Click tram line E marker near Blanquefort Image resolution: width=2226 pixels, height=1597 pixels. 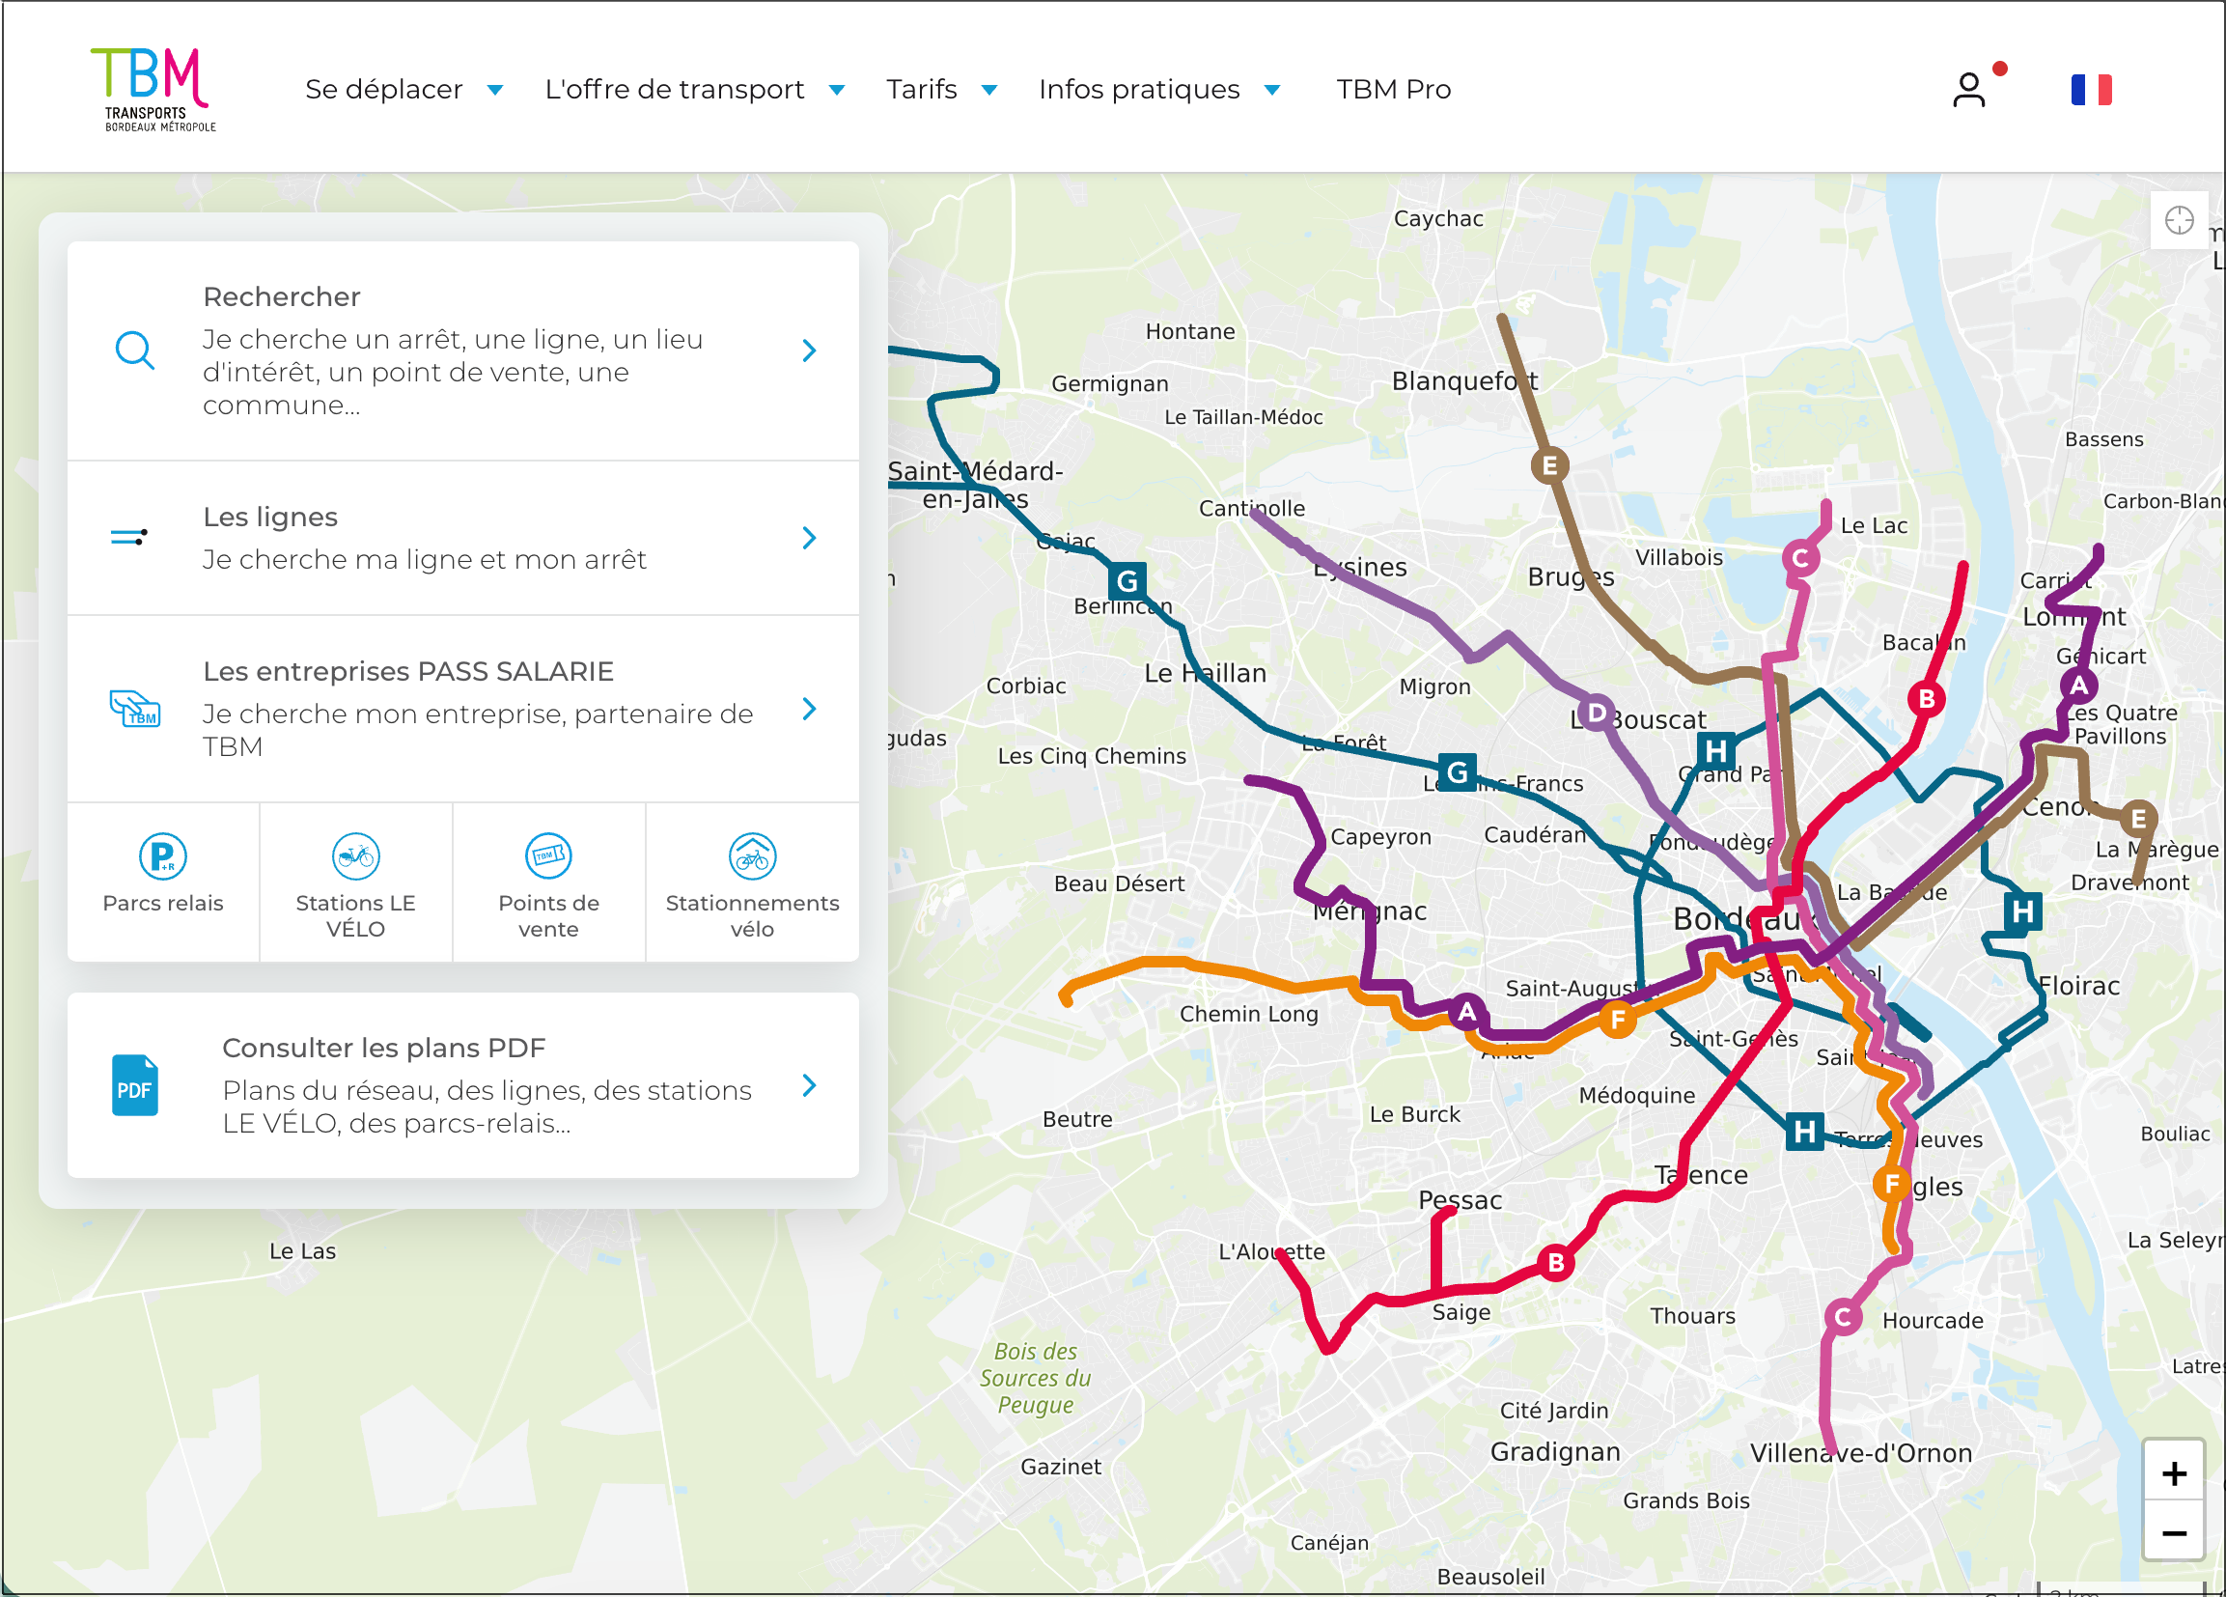pyautogui.click(x=1549, y=465)
